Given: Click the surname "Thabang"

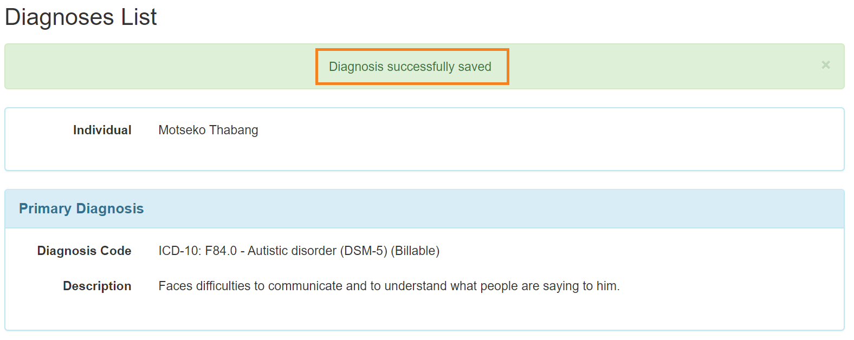Looking at the screenshot, I should [234, 130].
